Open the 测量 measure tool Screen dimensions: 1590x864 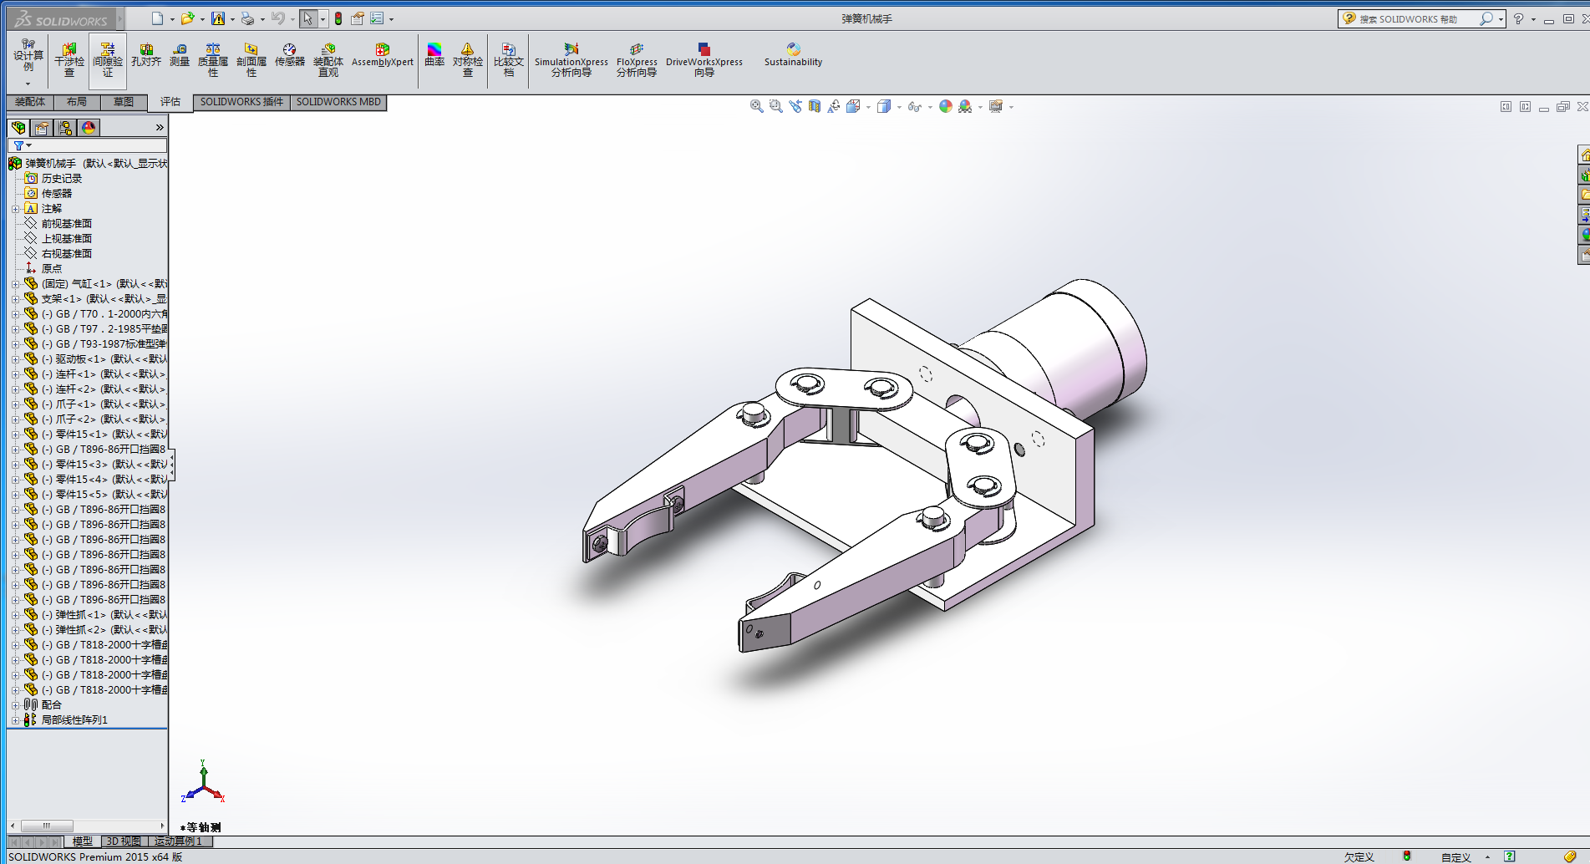[x=180, y=55]
